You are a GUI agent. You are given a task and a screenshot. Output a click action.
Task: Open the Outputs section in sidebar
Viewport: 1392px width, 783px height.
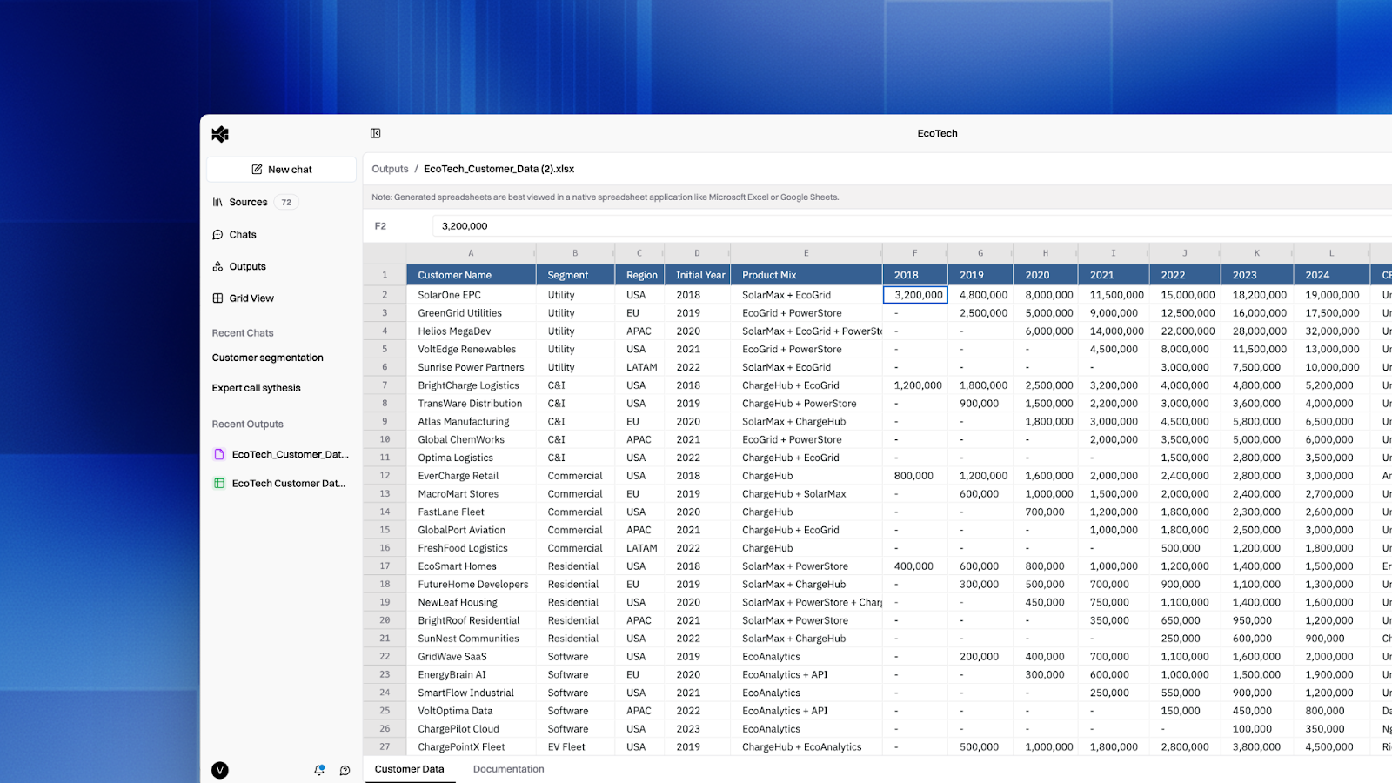click(x=247, y=267)
